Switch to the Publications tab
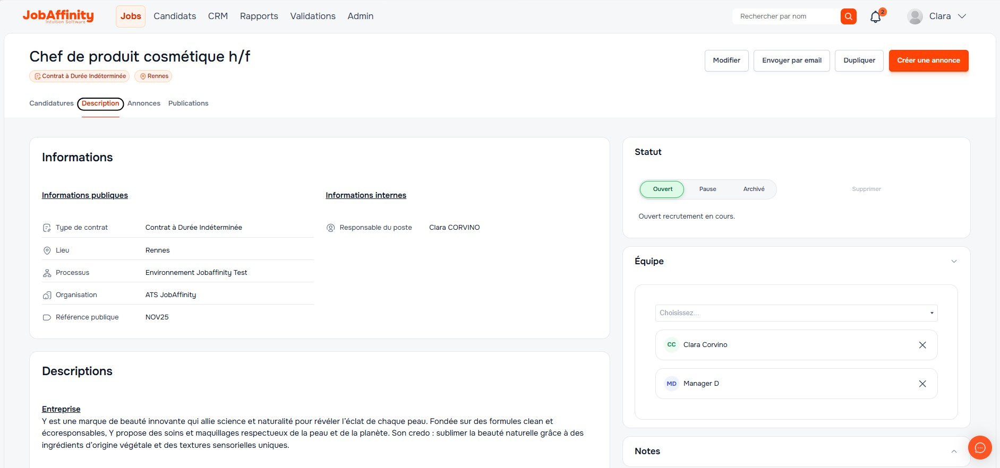The width and height of the screenshot is (1000, 468). [188, 103]
